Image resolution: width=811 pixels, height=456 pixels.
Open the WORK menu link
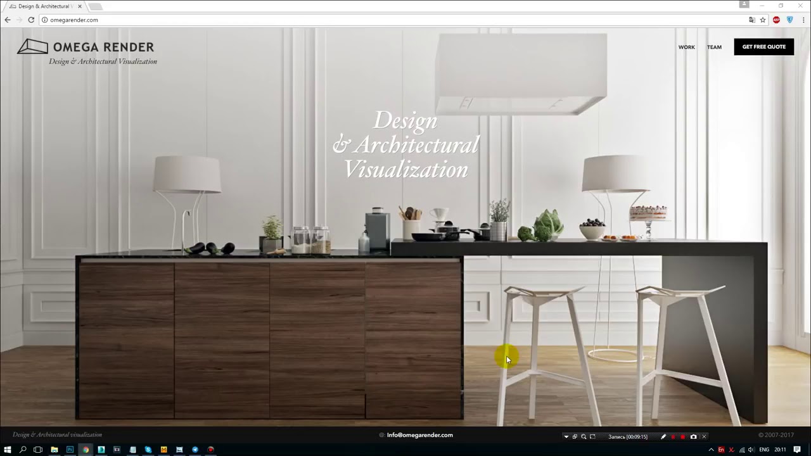[x=687, y=47]
